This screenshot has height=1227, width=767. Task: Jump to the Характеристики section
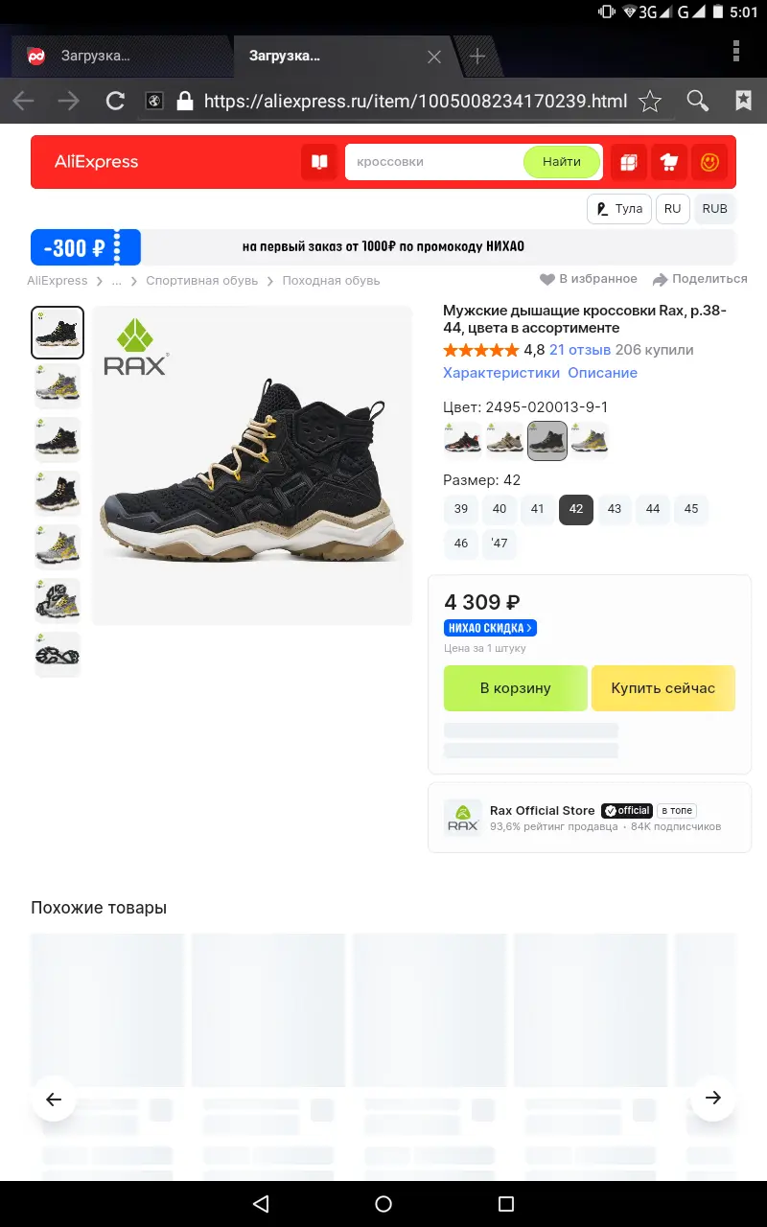point(501,373)
